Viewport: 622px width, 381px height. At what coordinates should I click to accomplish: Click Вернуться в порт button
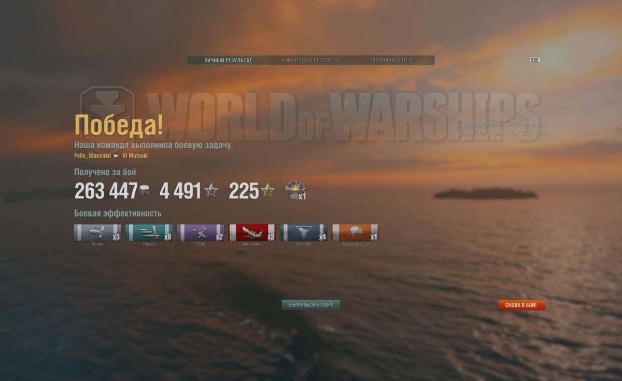point(310,305)
